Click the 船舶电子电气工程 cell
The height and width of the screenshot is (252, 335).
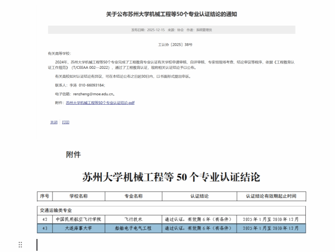tap(133, 228)
